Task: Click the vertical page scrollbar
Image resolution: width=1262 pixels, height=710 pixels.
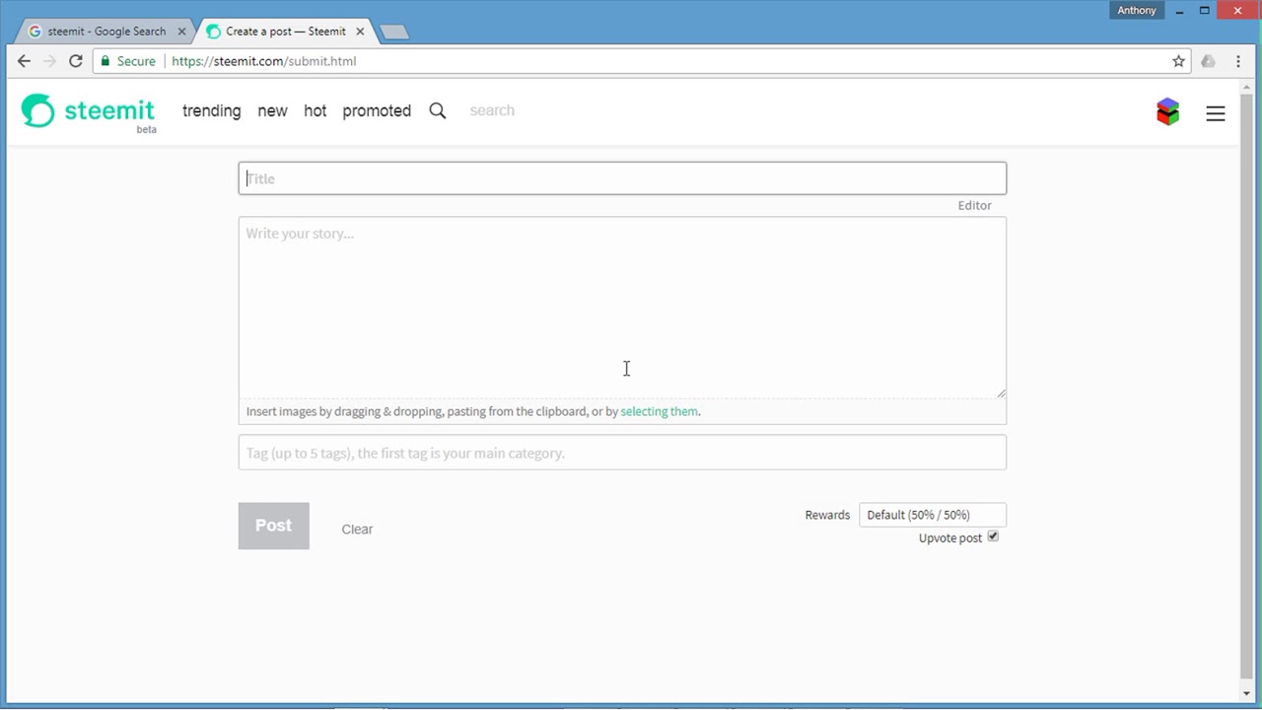Action: (x=1246, y=385)
